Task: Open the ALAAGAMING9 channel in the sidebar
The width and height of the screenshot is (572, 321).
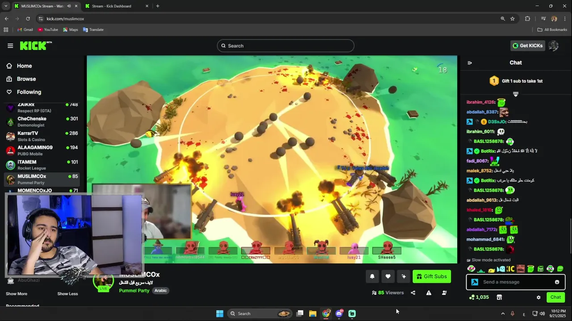Action: pos(42,151)
